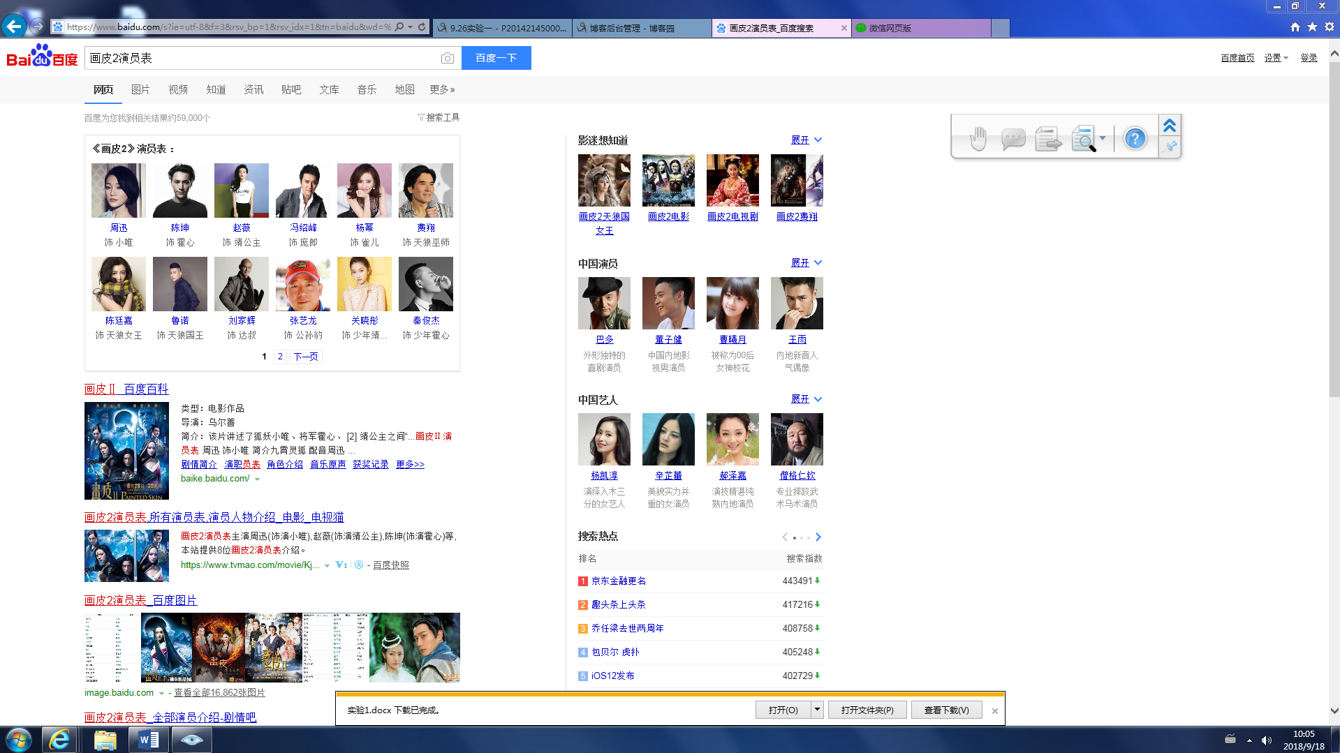Expand the 中国演员 section
The image size is (1340, 753).
coord(807,262)
